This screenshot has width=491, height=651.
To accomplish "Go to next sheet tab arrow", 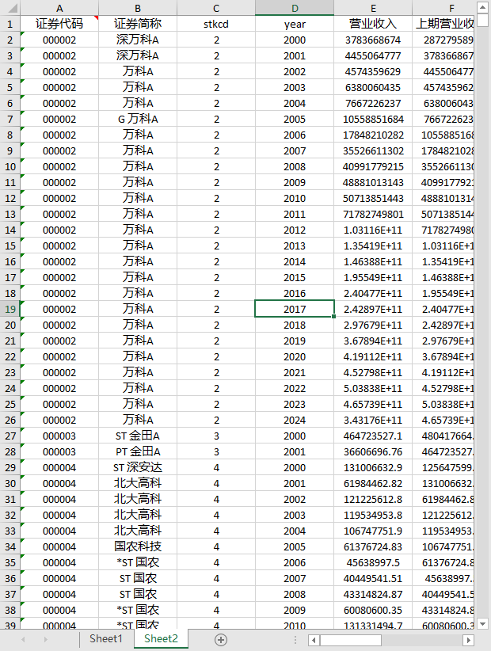I will [x=46, y=640].
